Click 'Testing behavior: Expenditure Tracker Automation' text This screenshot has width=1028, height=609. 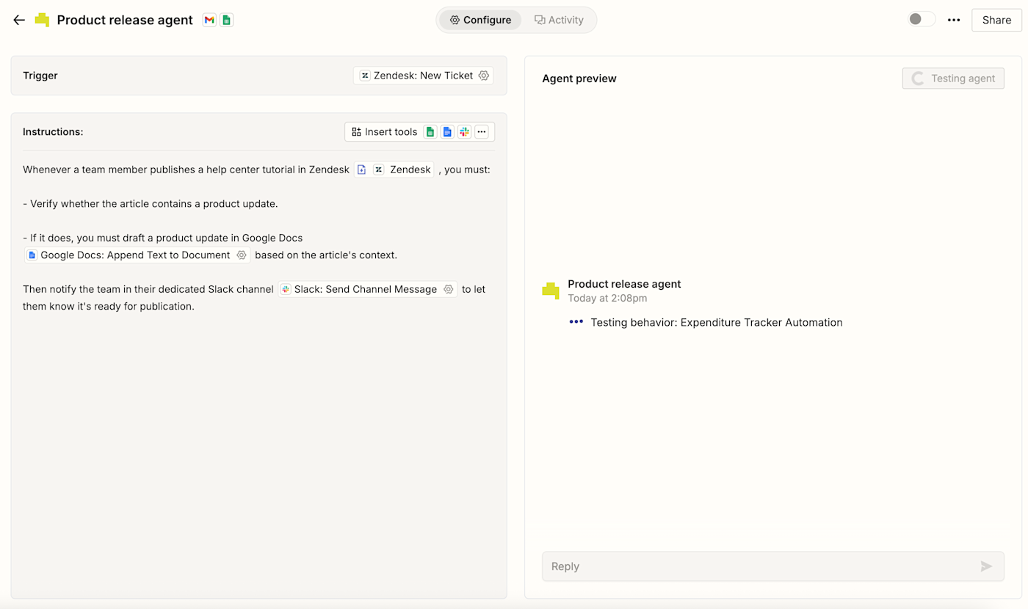point(717,322)
